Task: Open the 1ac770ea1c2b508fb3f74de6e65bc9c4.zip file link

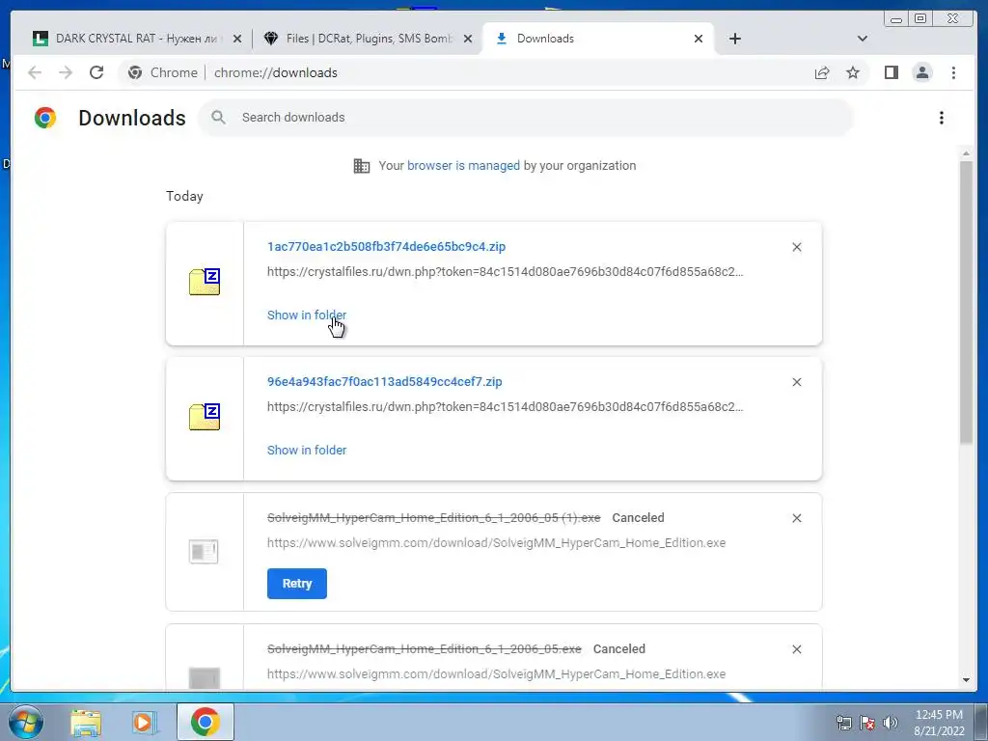Action: click(386, 246)
